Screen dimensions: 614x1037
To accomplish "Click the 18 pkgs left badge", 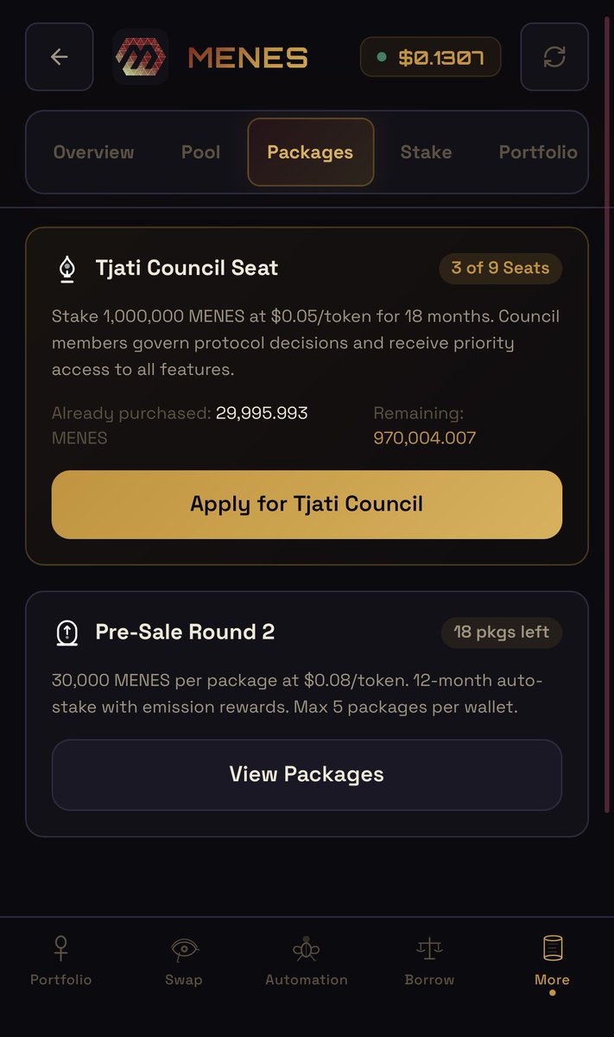I will 501,632.
